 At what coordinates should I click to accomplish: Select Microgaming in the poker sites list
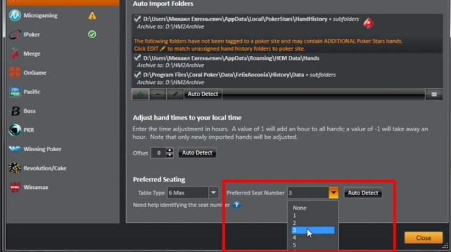pyautogui.click(x=40, y=15)
